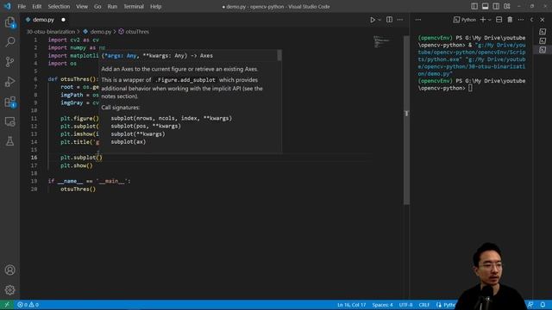Show errors and warnings in status bar
Image resolution: width=552 pixels, height=310 pixels.
pyautogui.click(x=28, y=305)
